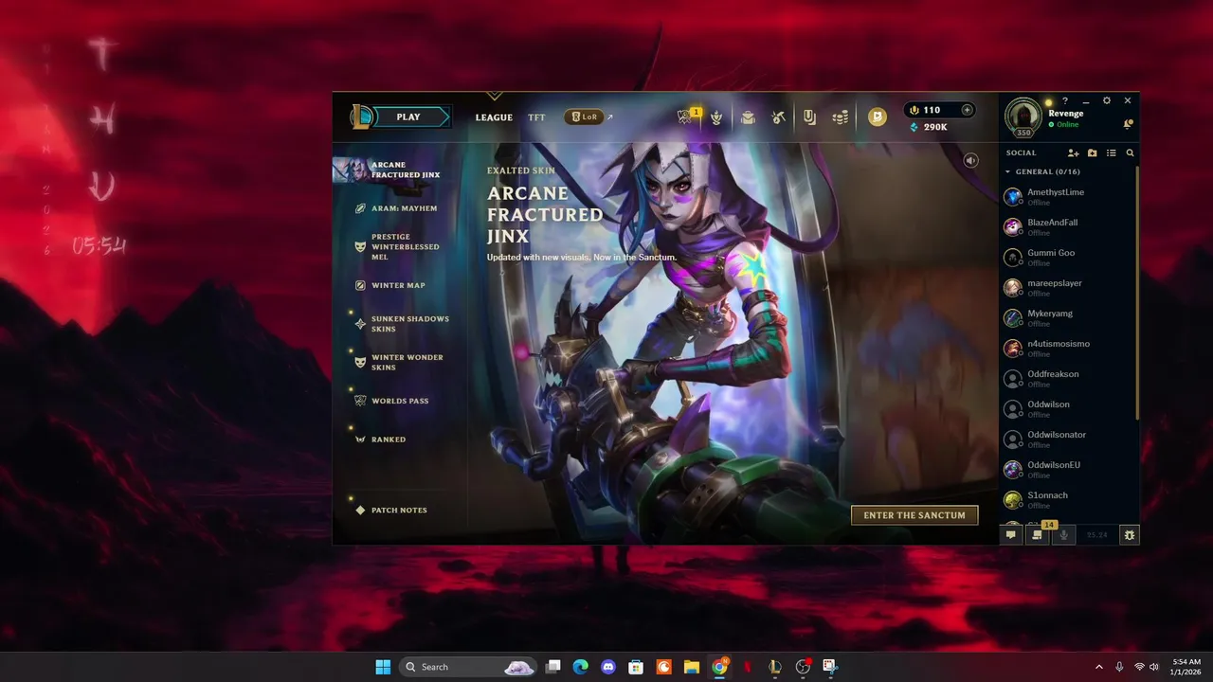
Task: Select friend Mykeryamg
Action: [x=1068, y=317]
